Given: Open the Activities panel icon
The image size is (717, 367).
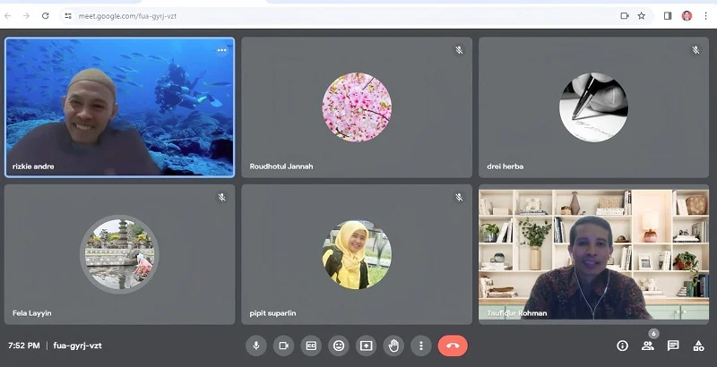Looking at the screenshot, I should click(x=698, y=346).
